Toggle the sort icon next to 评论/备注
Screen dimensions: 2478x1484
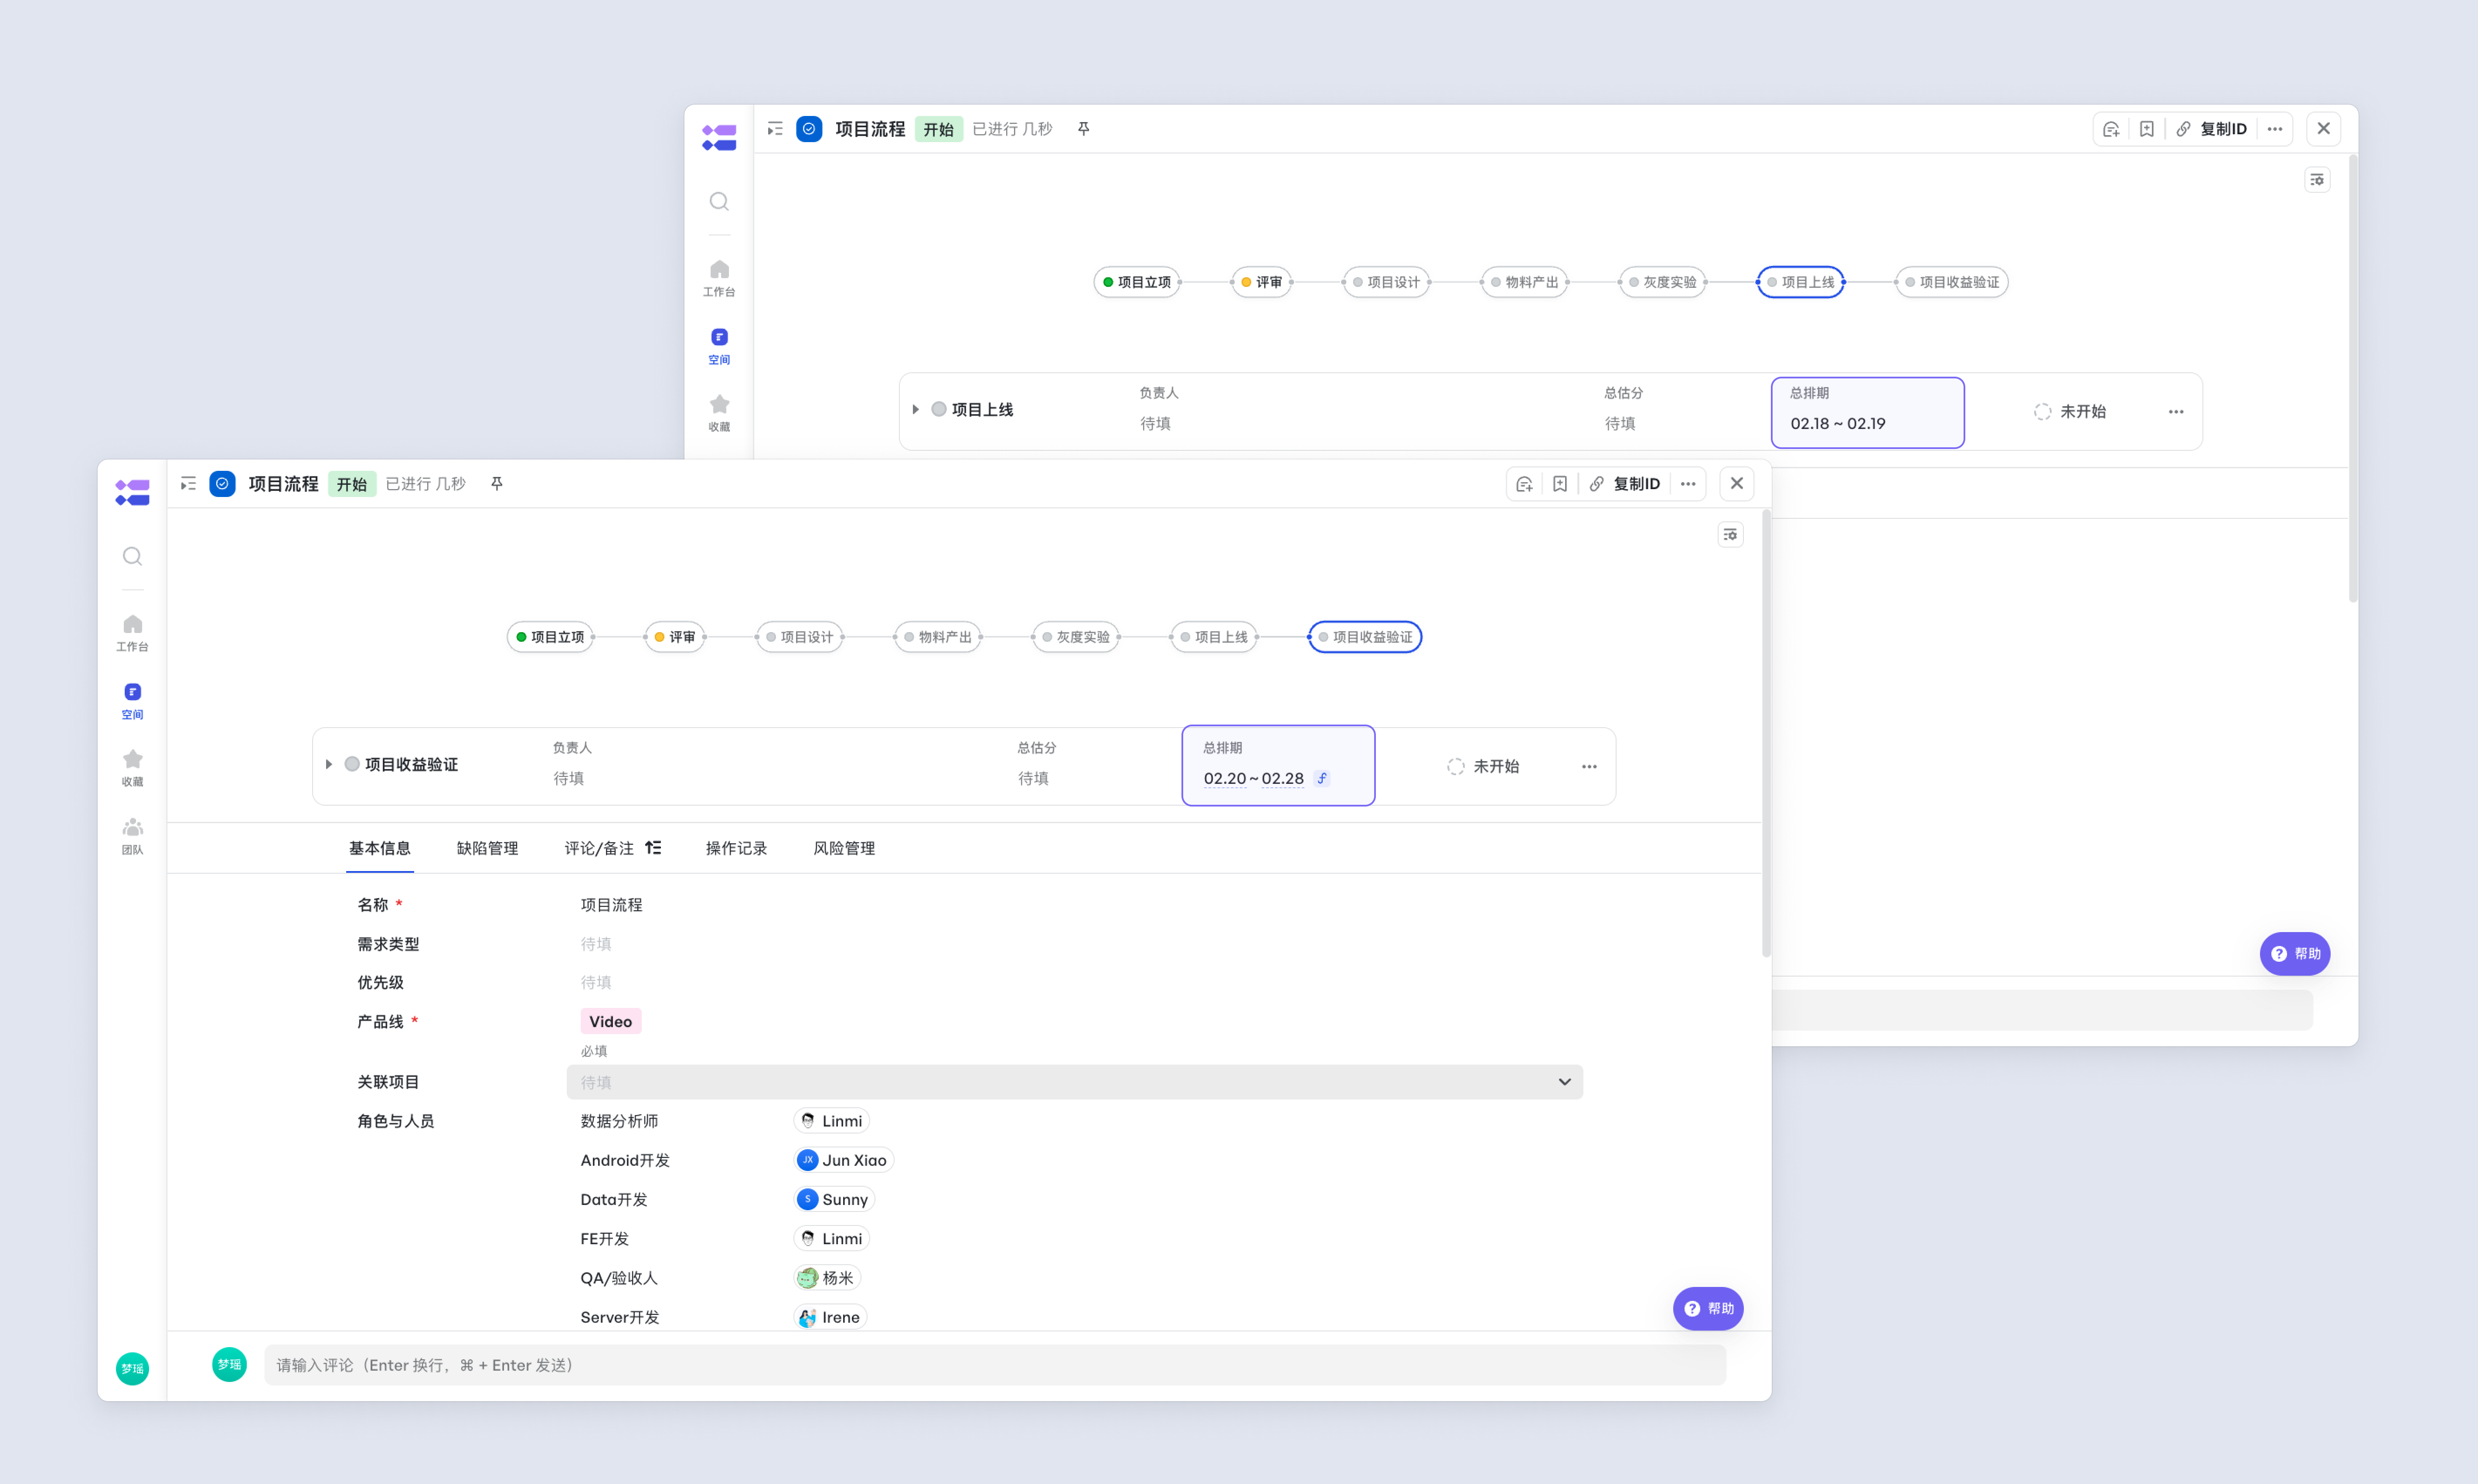pyautogui.click(x=653, y=848)
